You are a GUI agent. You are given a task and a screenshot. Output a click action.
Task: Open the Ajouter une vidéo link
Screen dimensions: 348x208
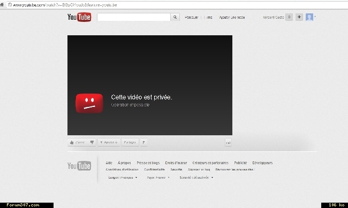coord(232,17)
